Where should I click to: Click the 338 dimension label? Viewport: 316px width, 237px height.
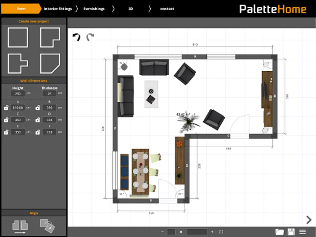(199, 166)
